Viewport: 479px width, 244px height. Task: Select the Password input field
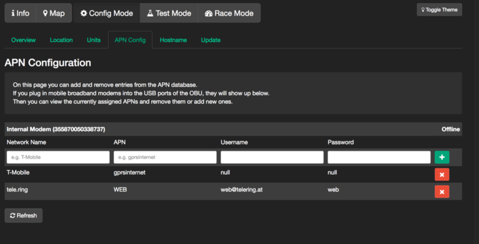(x=379, y=157)
